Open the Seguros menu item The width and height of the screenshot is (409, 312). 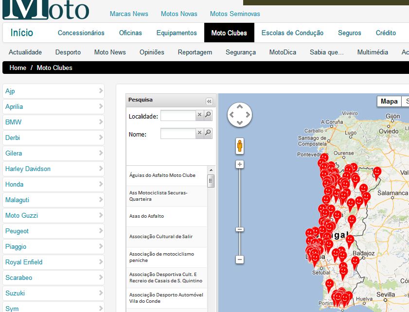[350, 33]
